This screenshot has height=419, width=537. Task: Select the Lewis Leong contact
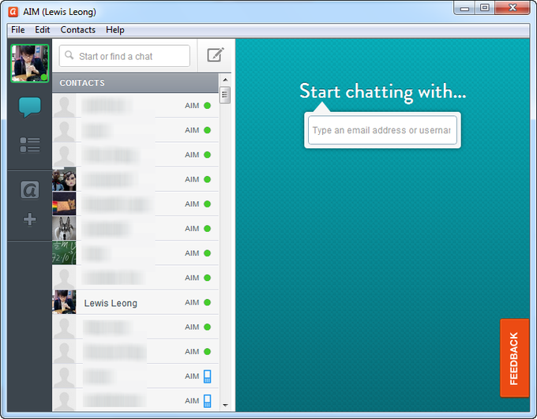click(x=135, y=303)
